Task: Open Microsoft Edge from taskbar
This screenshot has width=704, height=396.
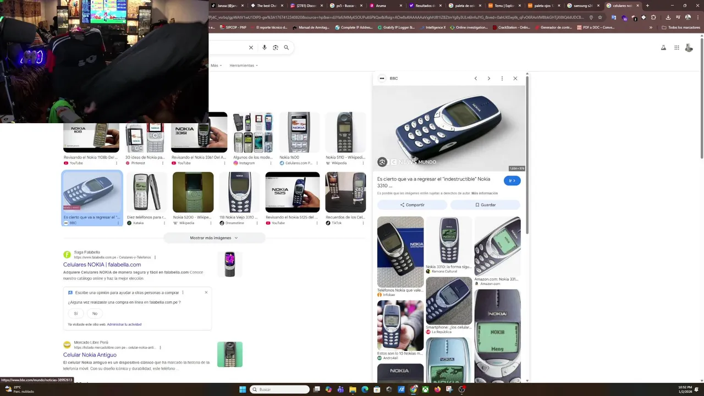Action: (365, 389)
